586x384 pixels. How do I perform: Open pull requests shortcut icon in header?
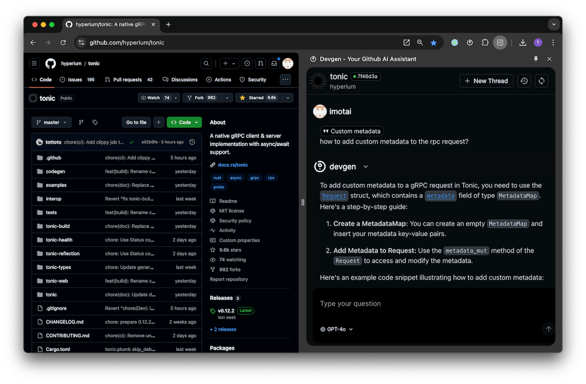[260, 64]
